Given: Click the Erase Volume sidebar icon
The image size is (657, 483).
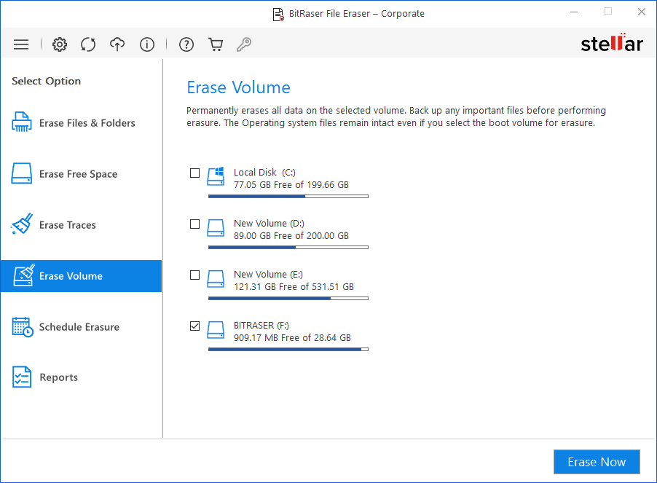Looking at the screenshot, I should [x=23, y=275].
